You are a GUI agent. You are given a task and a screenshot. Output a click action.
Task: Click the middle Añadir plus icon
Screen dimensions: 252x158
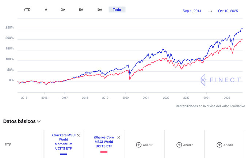(x=179, y=145)
